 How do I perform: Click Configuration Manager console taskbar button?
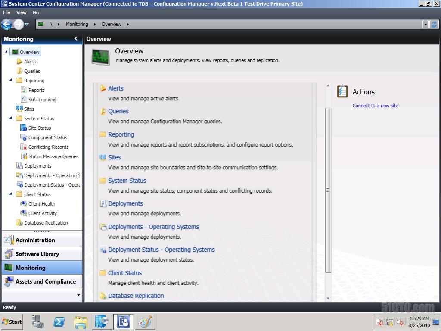[x=124, y=322]
